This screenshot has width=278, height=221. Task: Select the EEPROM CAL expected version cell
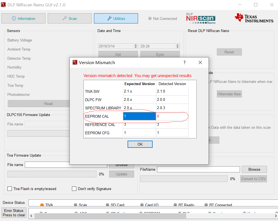(x=139, y=116)
